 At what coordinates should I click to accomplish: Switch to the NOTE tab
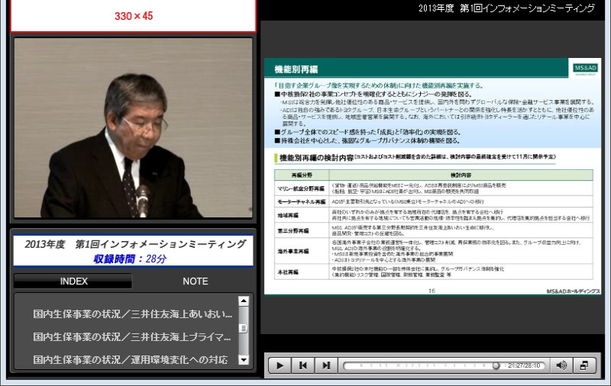click(x=196, y=281)
